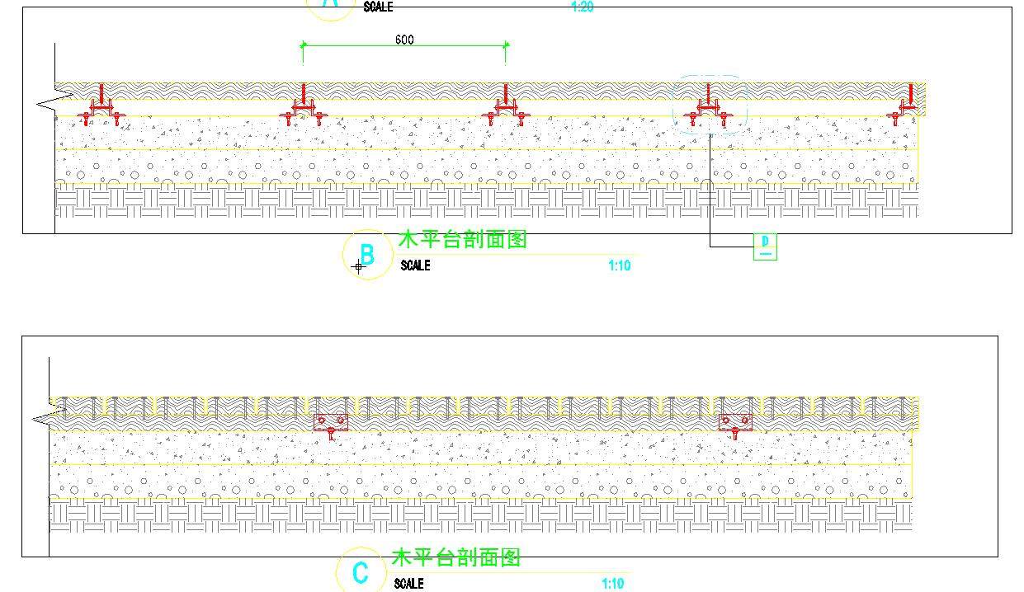This screenshot has height=592, width=1024.
Task: Click the 木平台剖面图 title beside marker B
Action: point(462,240)
